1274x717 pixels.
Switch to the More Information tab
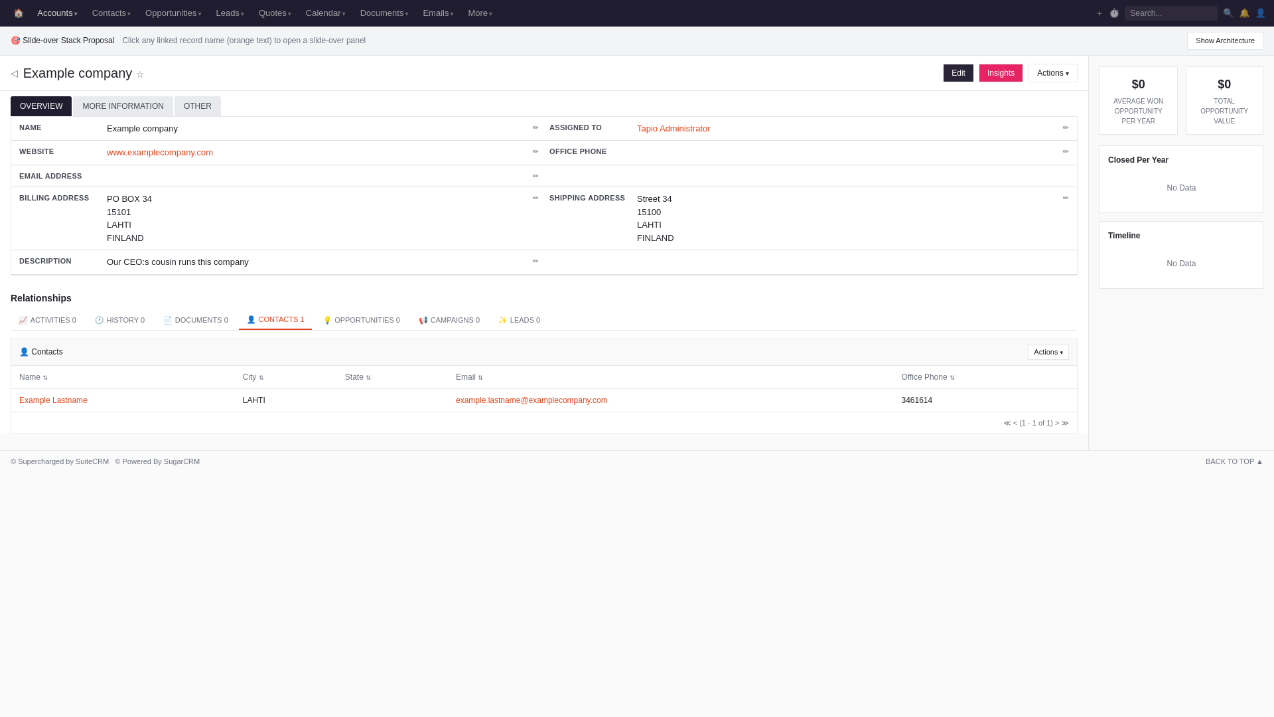click(123, 106)
